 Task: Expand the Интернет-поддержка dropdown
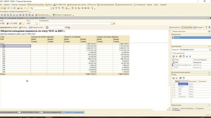[x=73, y=15]
